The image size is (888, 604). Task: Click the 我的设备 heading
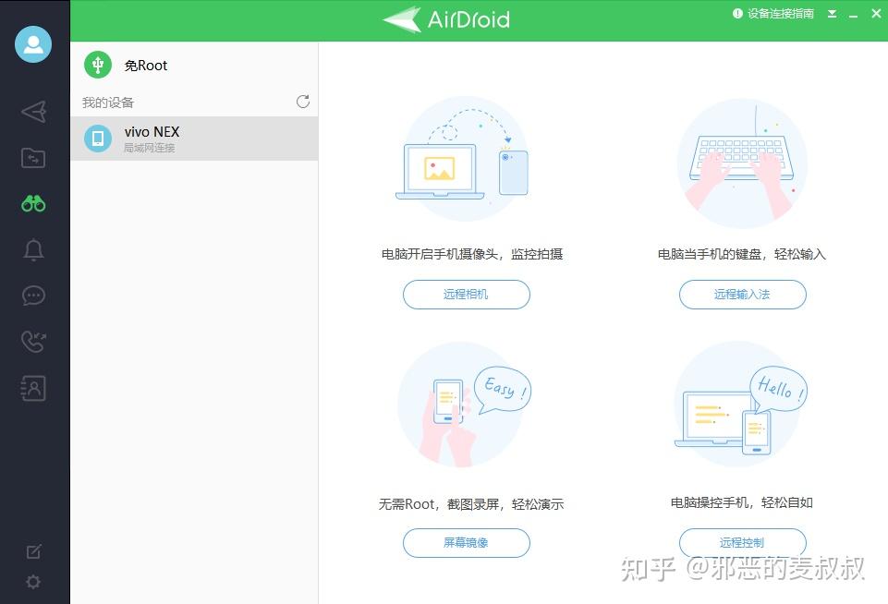click(108, 103)
